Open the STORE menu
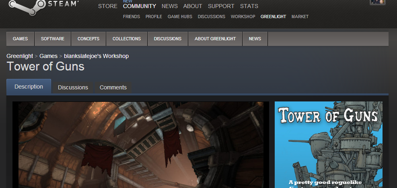The height and width of the screenshot is (188, 397). pos(108,6)
